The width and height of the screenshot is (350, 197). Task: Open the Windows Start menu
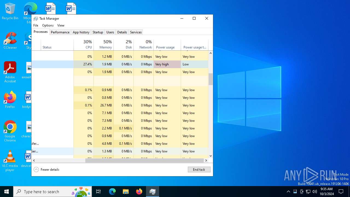7,192
